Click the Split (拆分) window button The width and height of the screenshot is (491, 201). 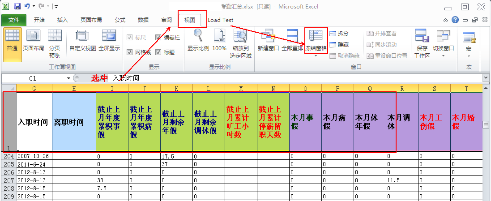(x=339, y=34)
